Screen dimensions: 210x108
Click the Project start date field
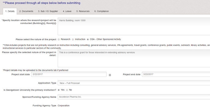pos(69,74)
